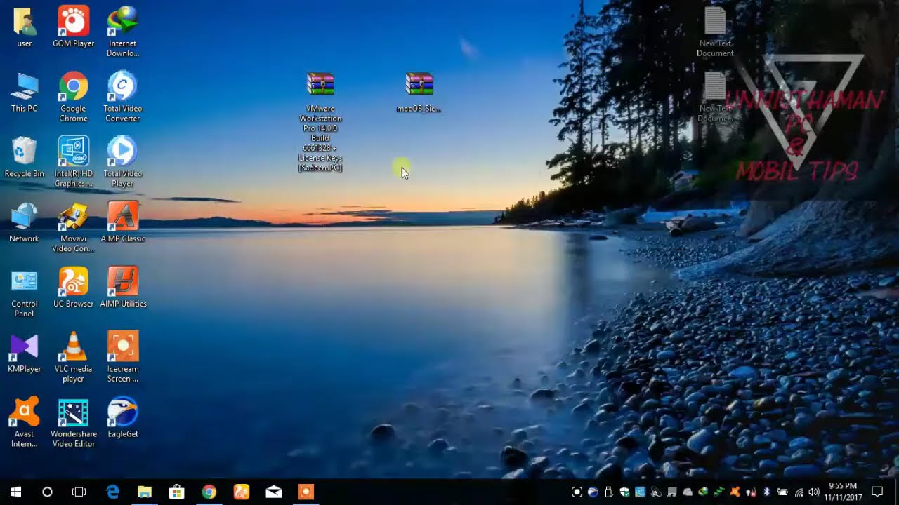Open GOM Player desktop shortcut
The image size is (899, 505).
point(73,22)
